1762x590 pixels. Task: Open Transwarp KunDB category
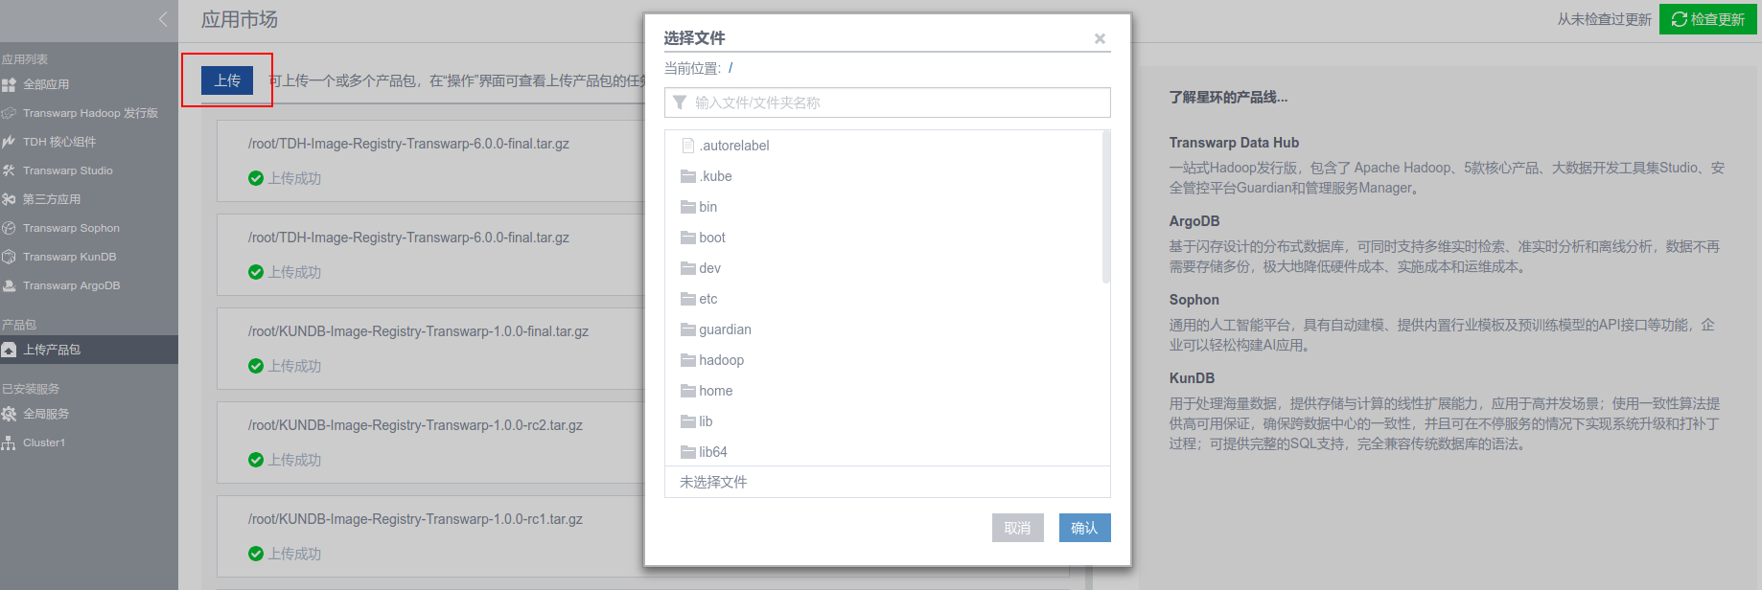point(69,257)
